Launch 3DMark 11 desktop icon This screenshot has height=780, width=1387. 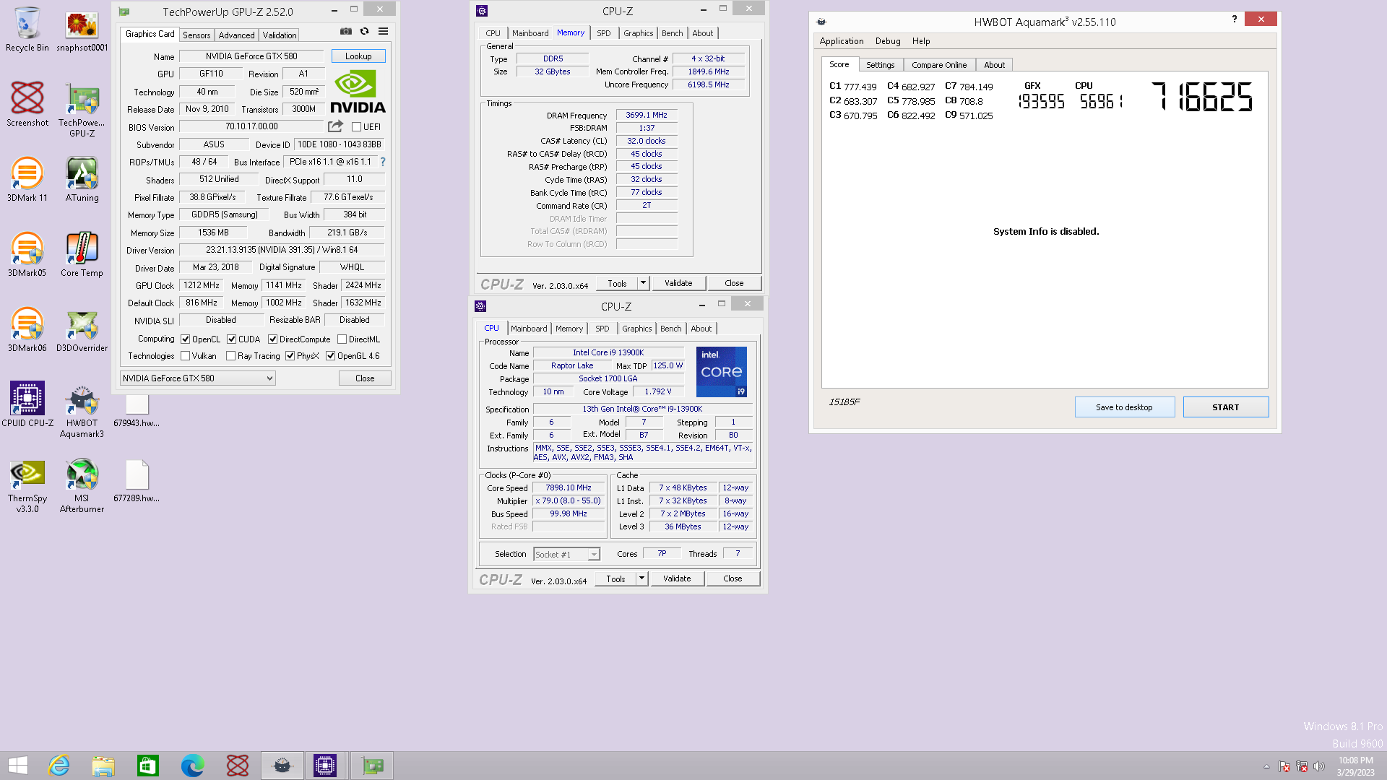point(27,179)
